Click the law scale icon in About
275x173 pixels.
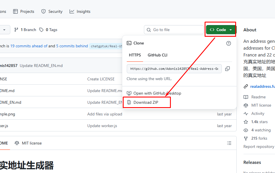click(x=246, y=105)
